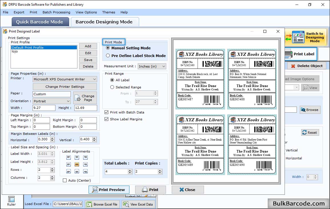Select Default Print Profile in list
330x209 pixels.
(44, 48)
